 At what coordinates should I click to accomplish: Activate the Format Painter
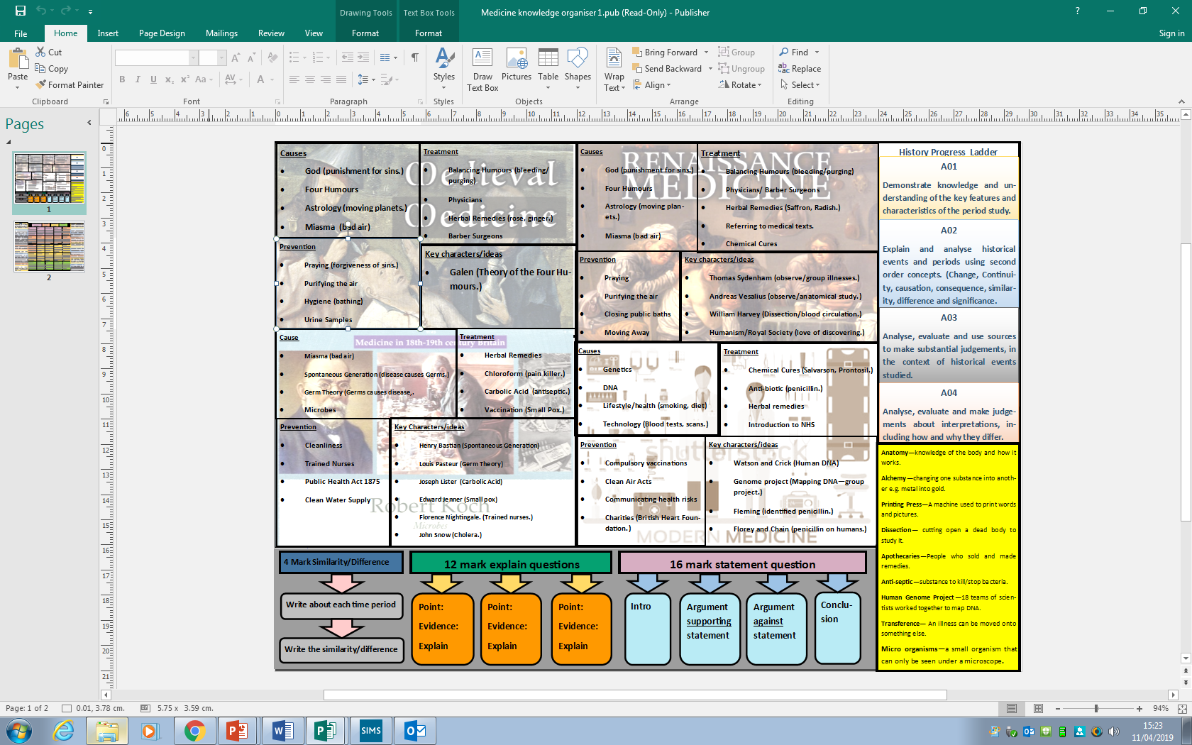pyautogui.click(x=69, y=84)
